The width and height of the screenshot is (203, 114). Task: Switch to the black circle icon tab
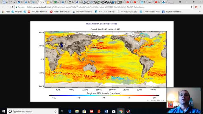[x=71, y=2]
